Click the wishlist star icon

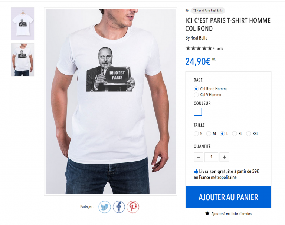207,213
